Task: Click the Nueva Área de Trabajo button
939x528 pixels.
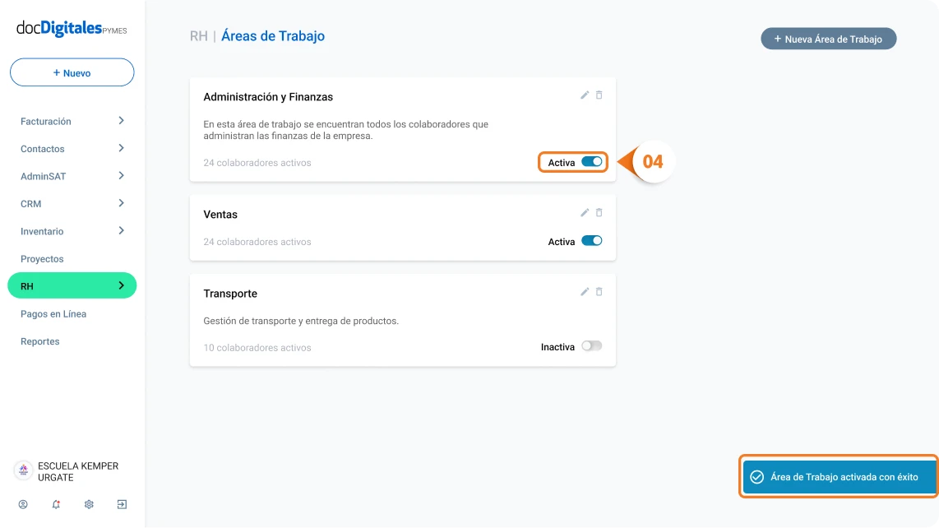Action: (828, 39)
